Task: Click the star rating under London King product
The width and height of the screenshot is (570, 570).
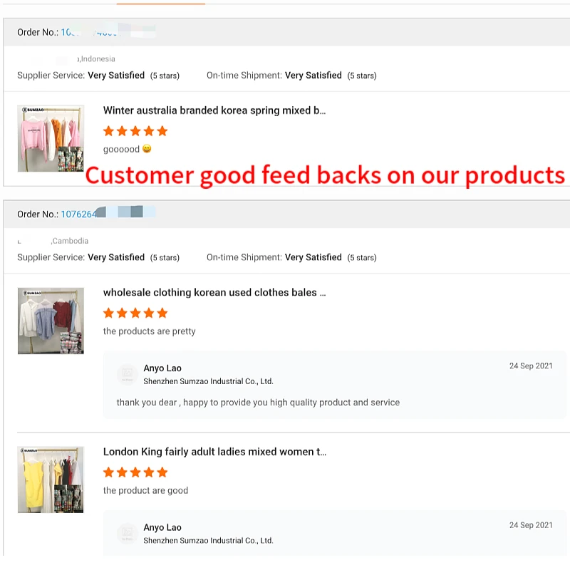Action: coord(135,472)
